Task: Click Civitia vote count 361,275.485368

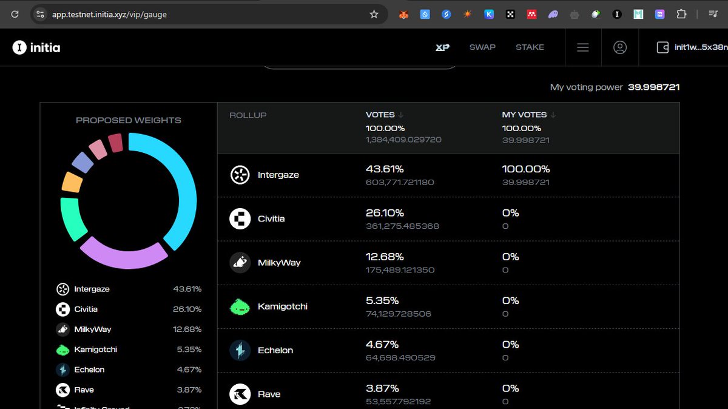Action: coord(402,226)
